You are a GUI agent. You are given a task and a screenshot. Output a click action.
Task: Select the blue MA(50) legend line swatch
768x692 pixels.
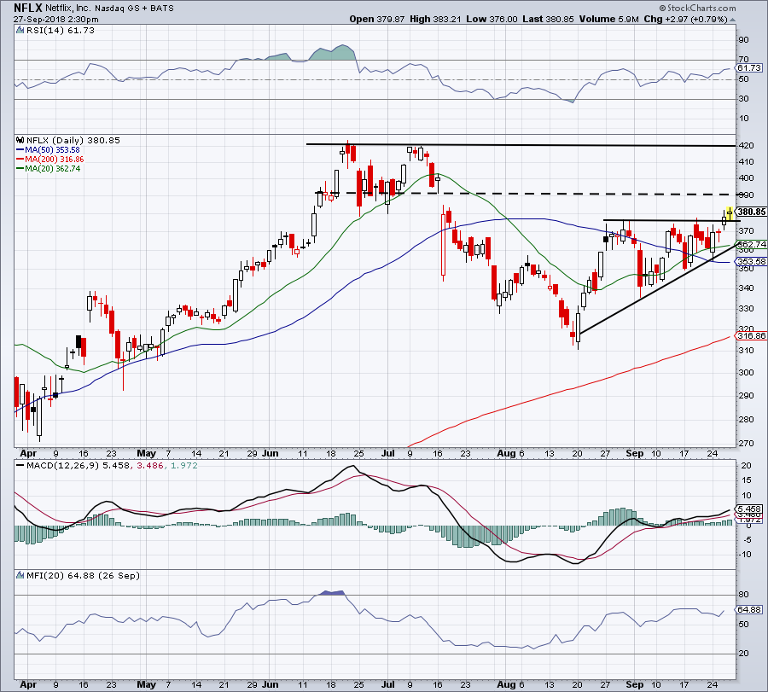point(20,150)
